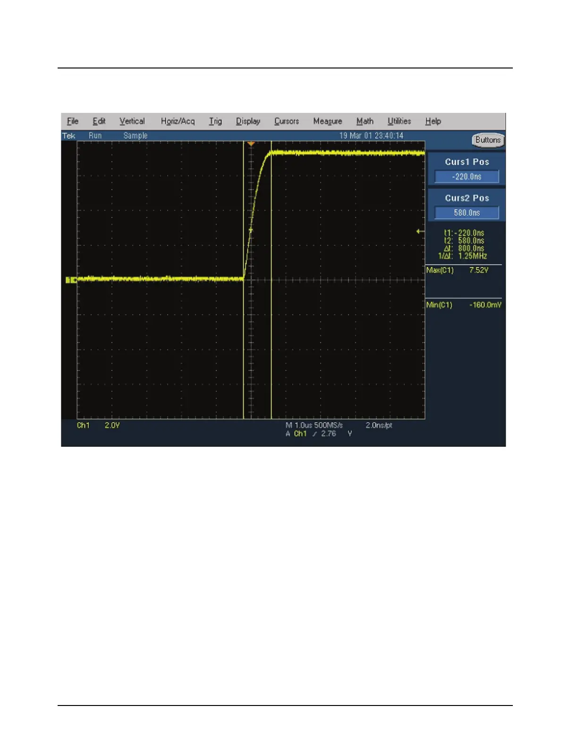Click the orange trigger position marker

point(251,144)
